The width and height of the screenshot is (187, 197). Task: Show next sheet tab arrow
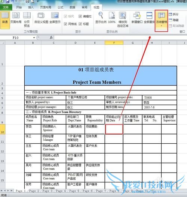[x=8, y=191]
